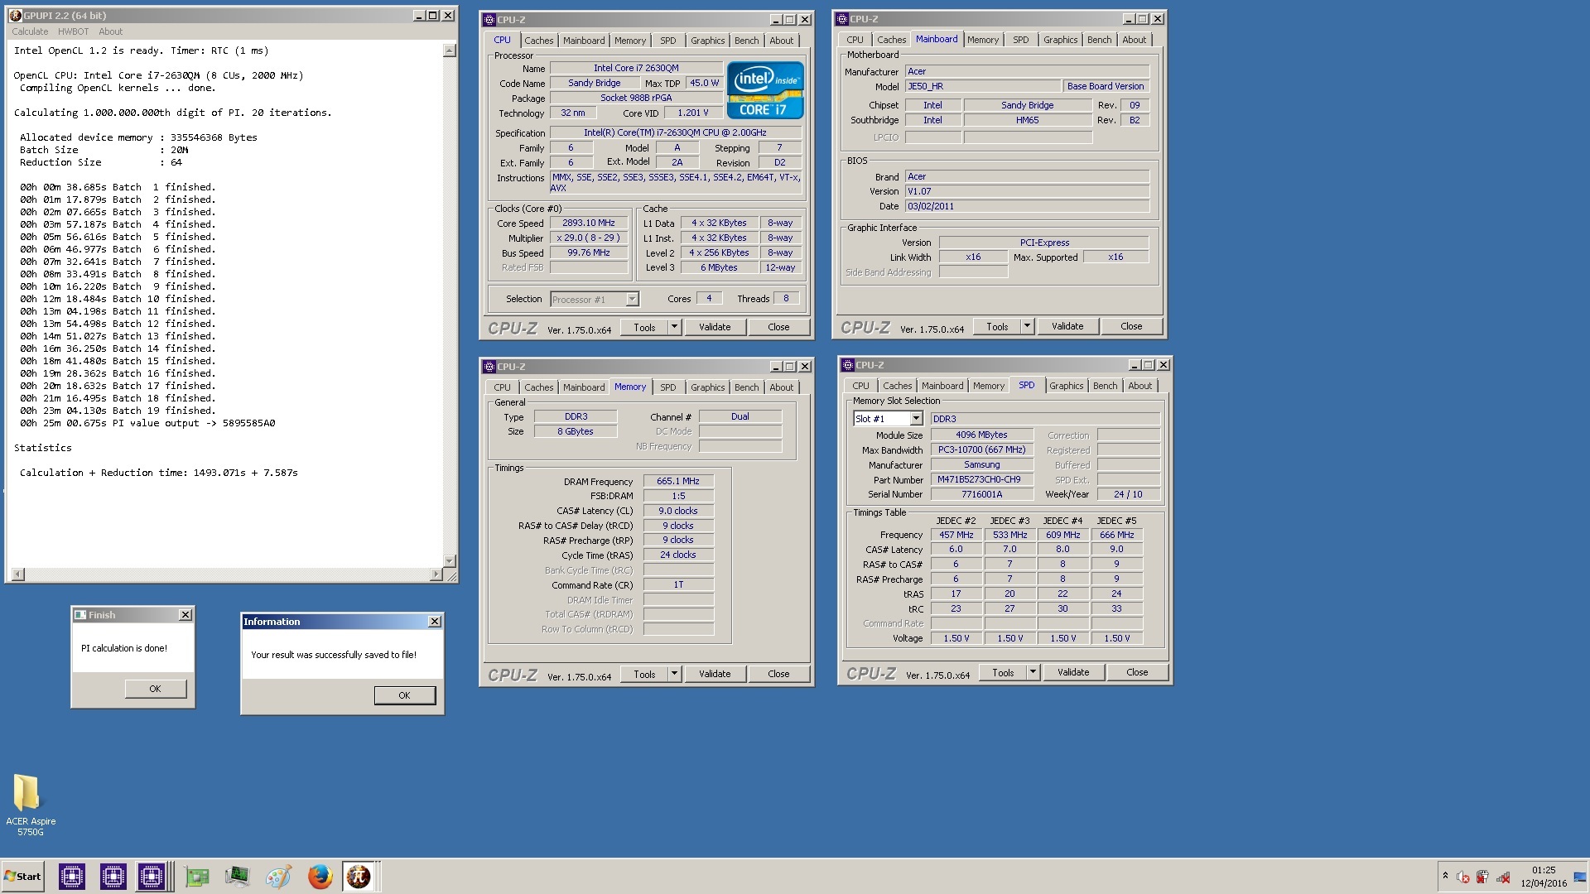Open CPU tab in SPD window
Screen dimensions: 1590x894
pos(860,386)
